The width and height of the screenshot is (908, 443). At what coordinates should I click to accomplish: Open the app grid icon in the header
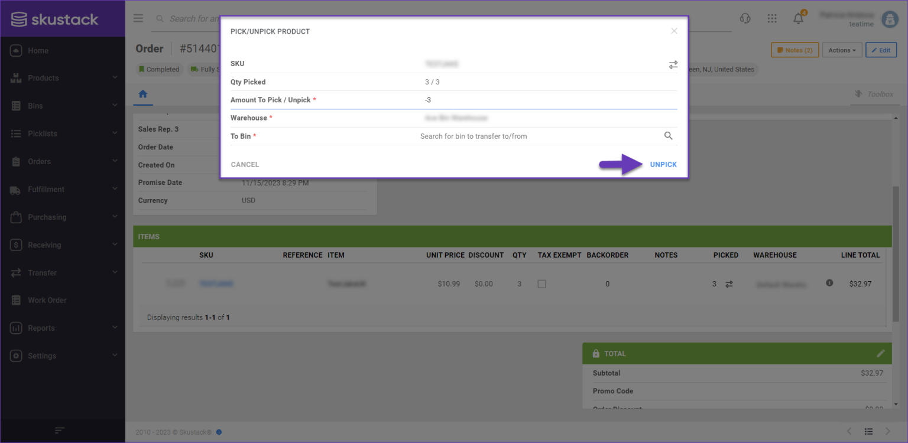(772, 18)
